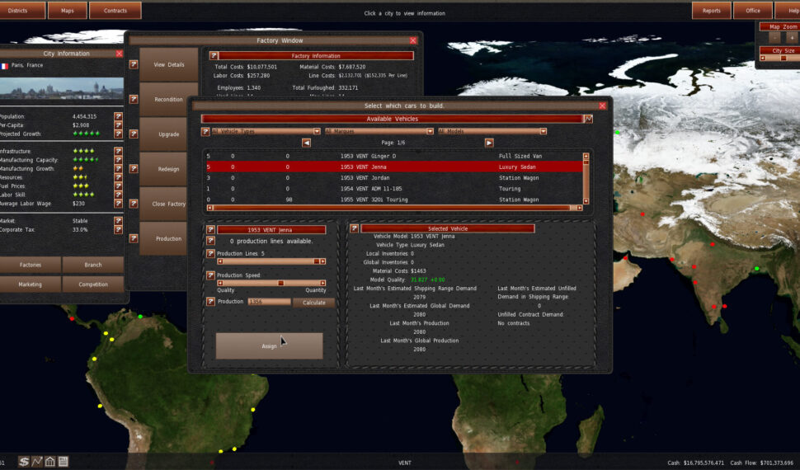Click the help icon left of Upgrade button
Image resolution: width=800 pixels, height=470 pixels.
pos(134,134)
